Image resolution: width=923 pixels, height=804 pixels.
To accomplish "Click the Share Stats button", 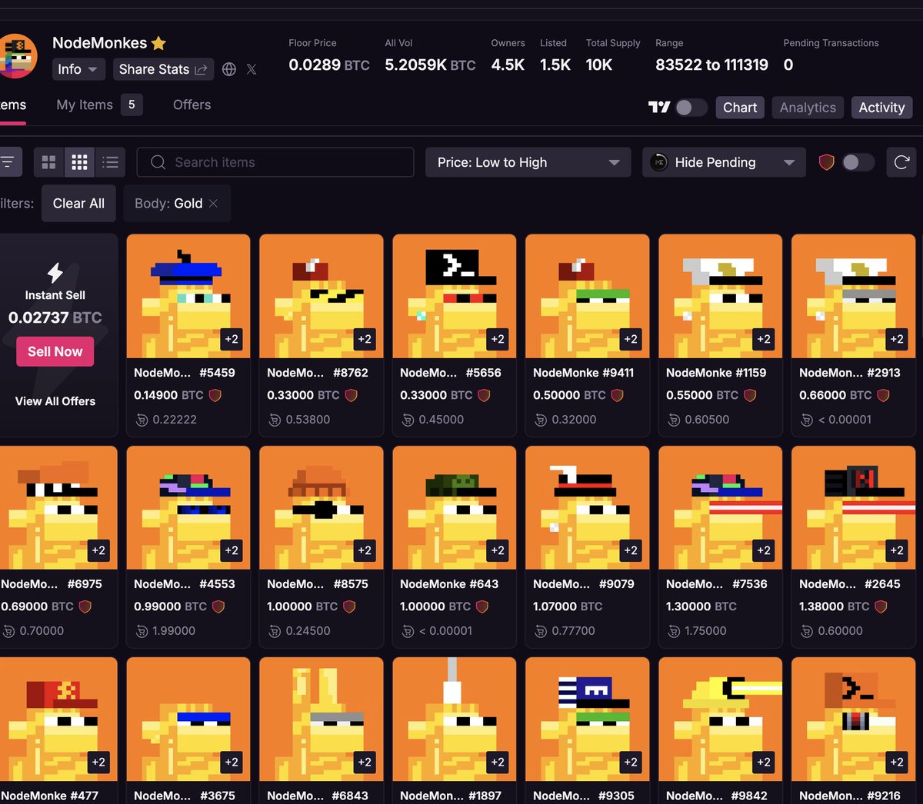I will pyautogui.click(x=163, y=69).
